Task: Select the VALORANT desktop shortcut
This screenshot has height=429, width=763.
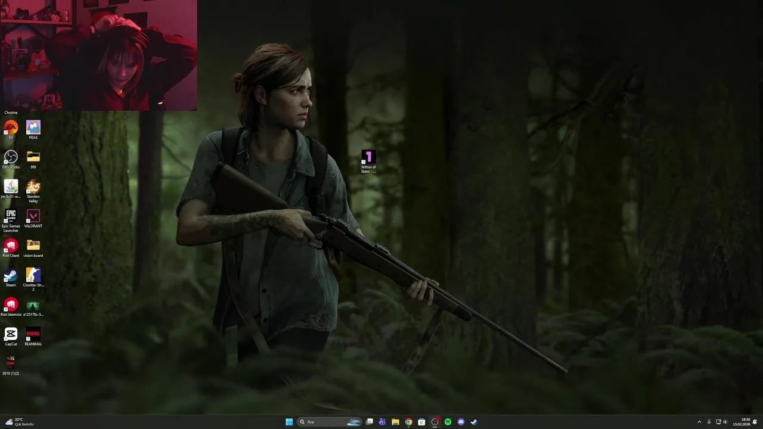Action: click(x=33, y=218)
